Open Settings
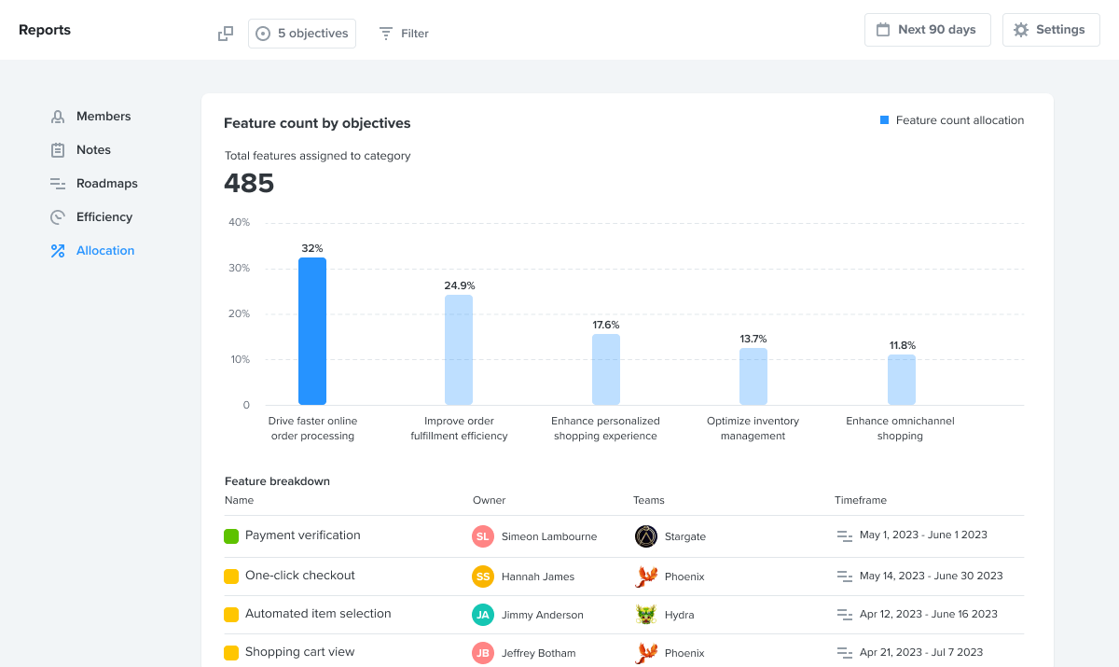This screenshot has width=1119, height=667. [x=1051, y=29]
